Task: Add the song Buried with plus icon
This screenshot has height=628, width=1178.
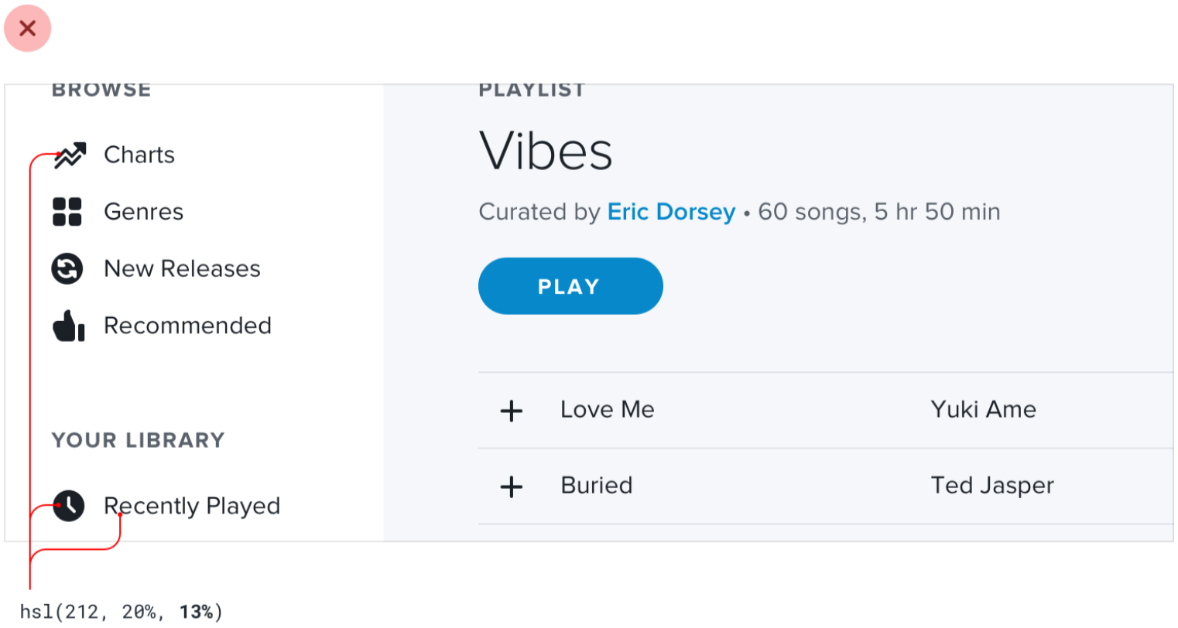Action: [x=512, y=486]
